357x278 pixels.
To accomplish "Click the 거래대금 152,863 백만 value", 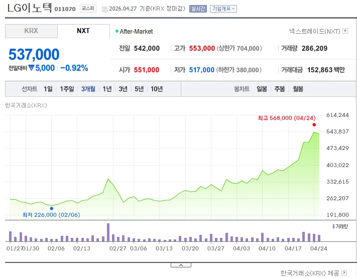I will (x=326, y=70).
